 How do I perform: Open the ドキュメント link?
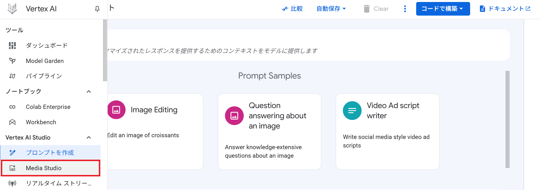click(505, 9)
